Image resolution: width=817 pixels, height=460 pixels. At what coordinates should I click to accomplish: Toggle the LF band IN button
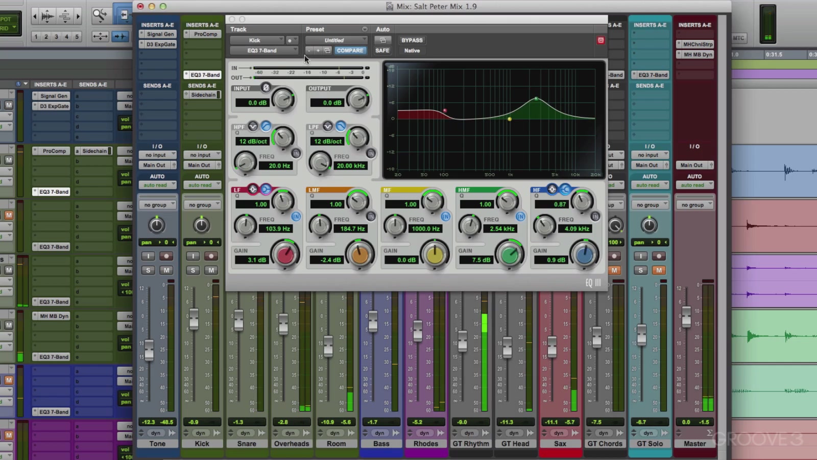296,217
